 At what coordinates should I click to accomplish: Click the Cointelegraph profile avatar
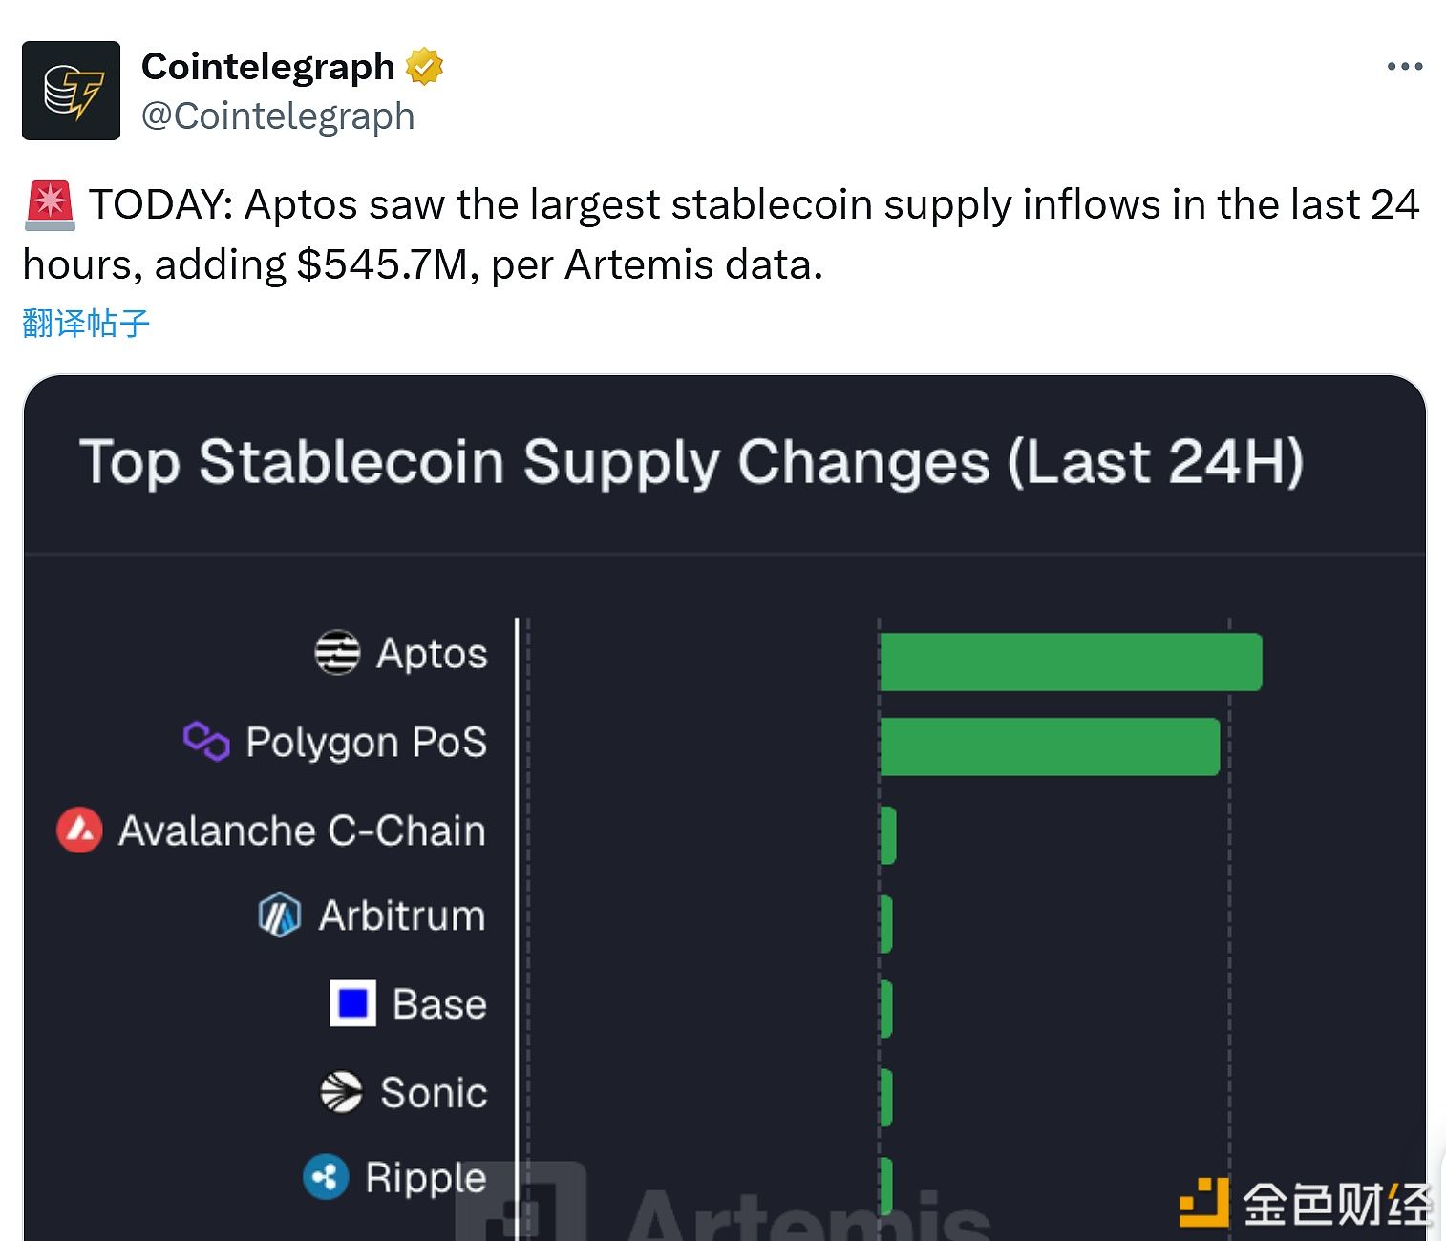click(71, 91)
